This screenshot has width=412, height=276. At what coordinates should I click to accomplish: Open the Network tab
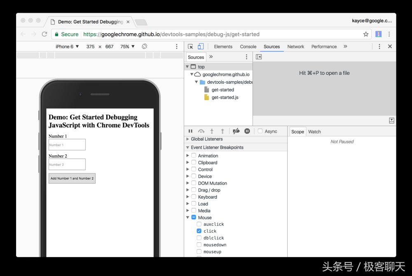pos(295,47)
